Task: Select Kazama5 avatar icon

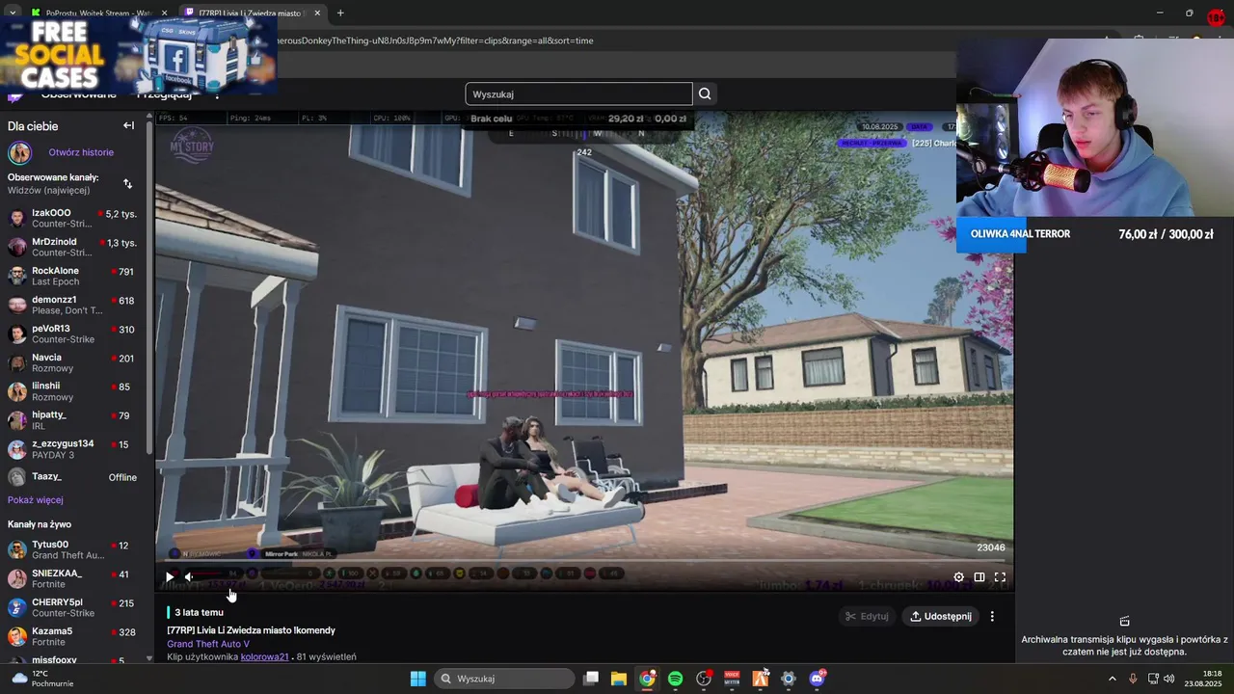Action: [x=17, y=636]
